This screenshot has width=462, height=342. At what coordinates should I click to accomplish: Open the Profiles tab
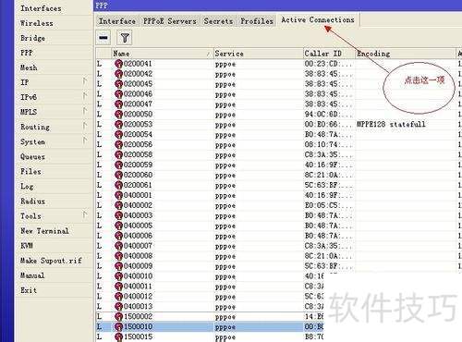tap(257, 21)
